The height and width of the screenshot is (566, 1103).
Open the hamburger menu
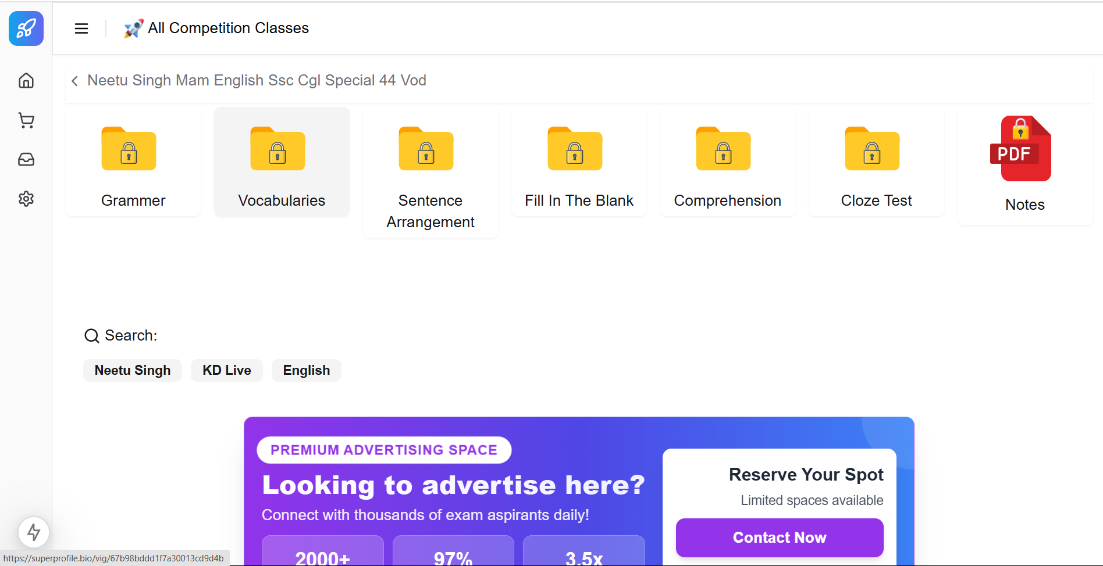click(81, 28)
